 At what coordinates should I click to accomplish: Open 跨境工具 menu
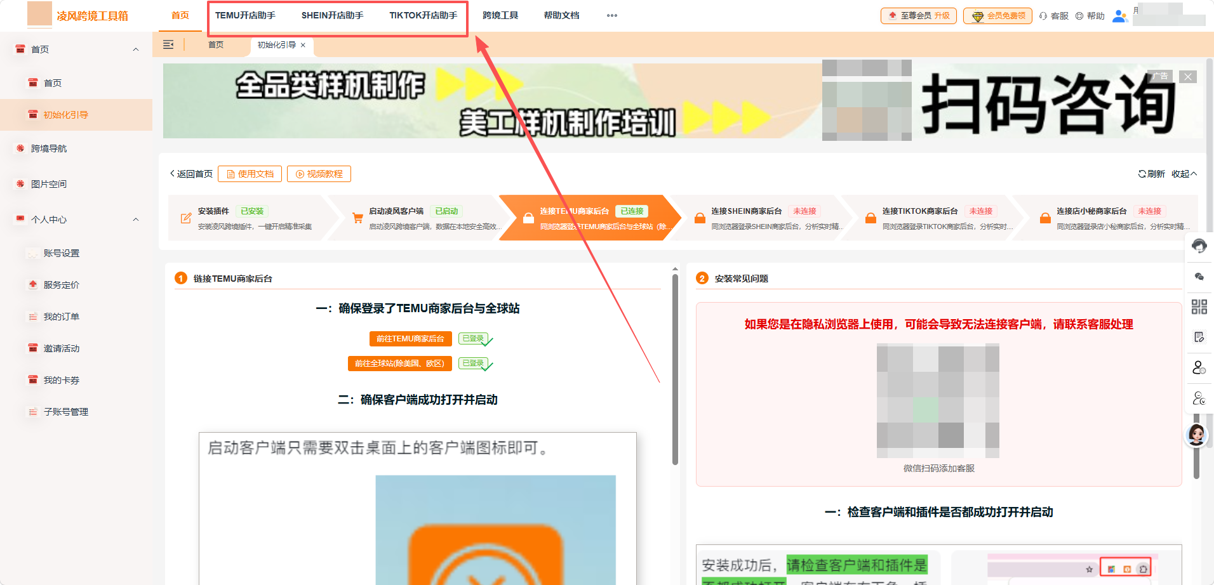[500, 15]
